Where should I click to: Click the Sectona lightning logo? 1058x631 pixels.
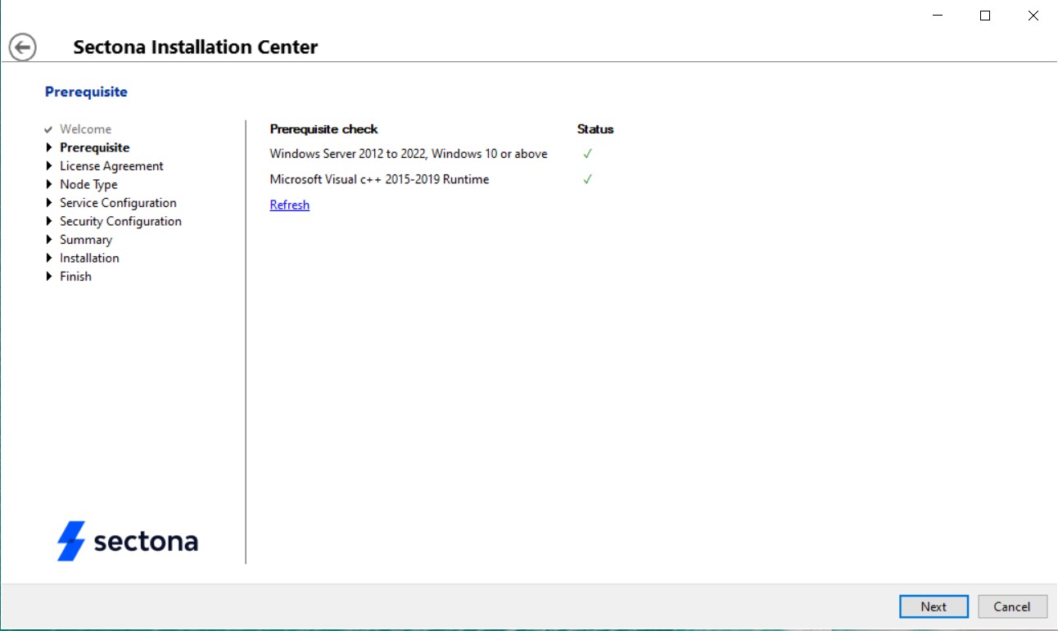pos(71,541)
